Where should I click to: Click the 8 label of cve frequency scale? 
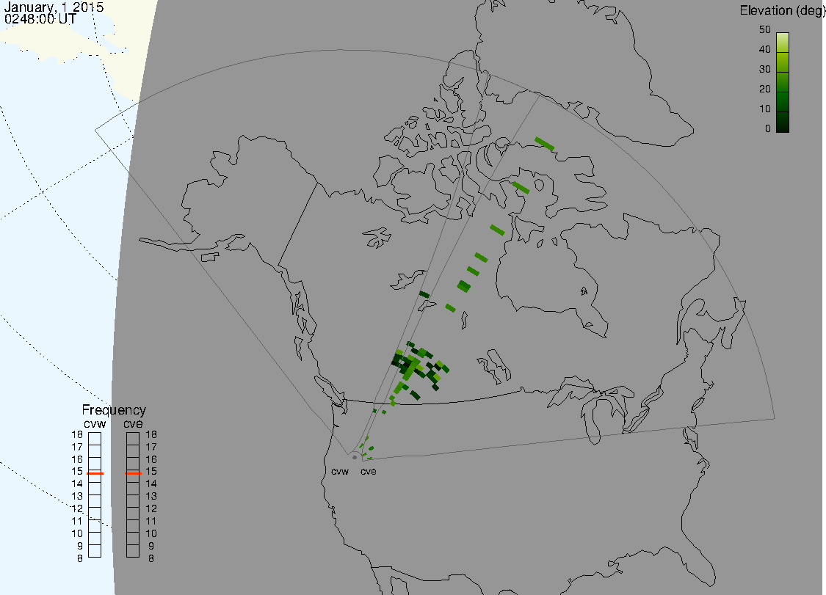coord(151,558)
